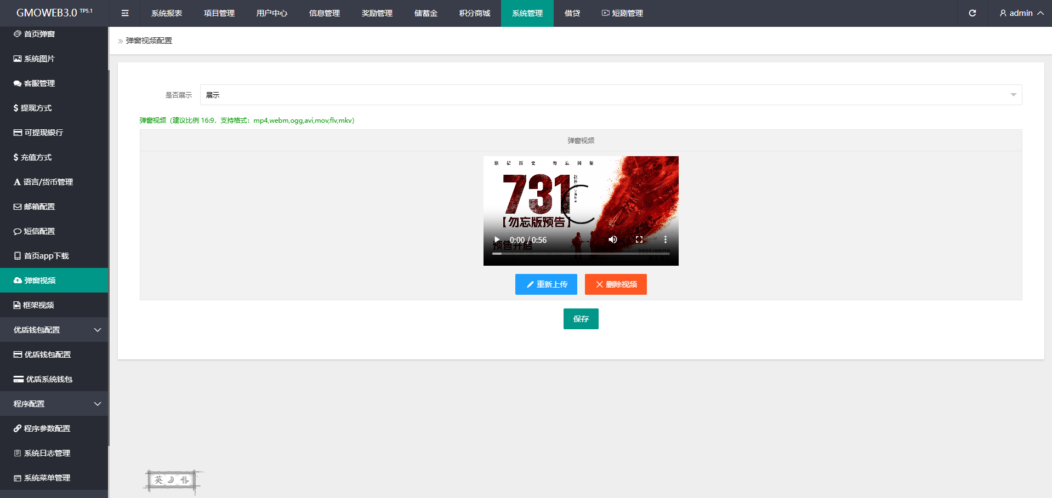Click the video progress bar

tap(581, 254)
